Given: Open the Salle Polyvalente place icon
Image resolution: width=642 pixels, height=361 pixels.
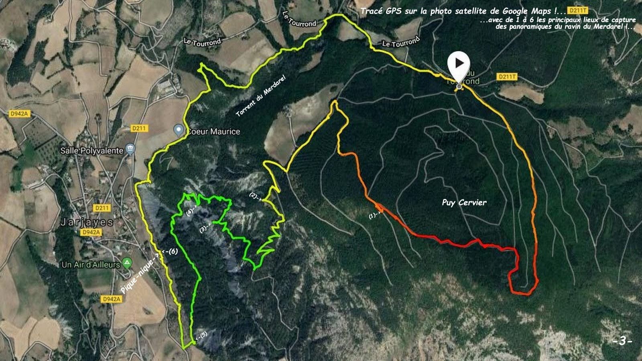Looking at the screenshot, I should pos(130,149).
